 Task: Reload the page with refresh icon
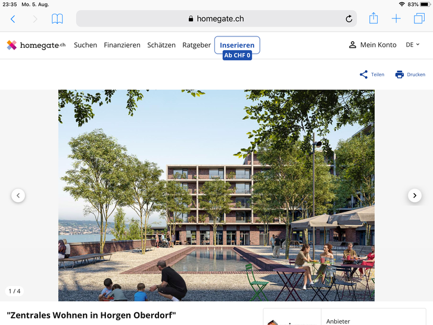click(349, 19)
